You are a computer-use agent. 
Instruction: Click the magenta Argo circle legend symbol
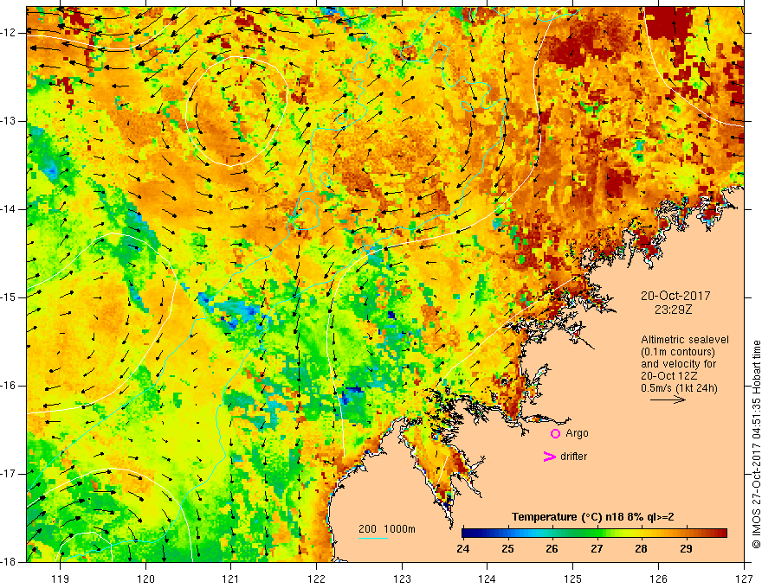click(x=555, y=434)
